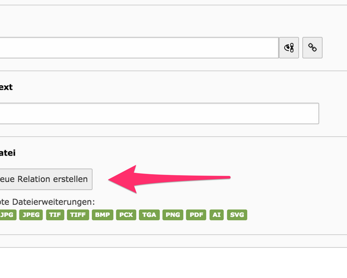The height and width of the screenshot is (278, 347).
Task: Choose the PCX extension badge
Action: 126,215
